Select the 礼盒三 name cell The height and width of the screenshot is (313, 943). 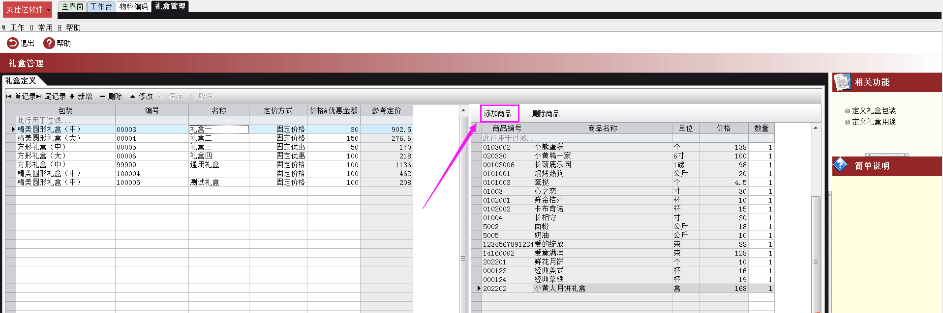click(x=219, y=147)
